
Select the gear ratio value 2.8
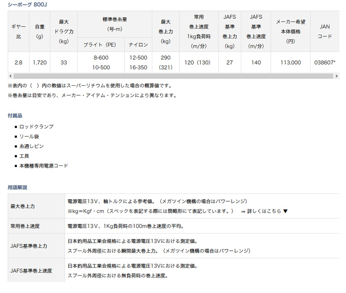tap(18, 63)
